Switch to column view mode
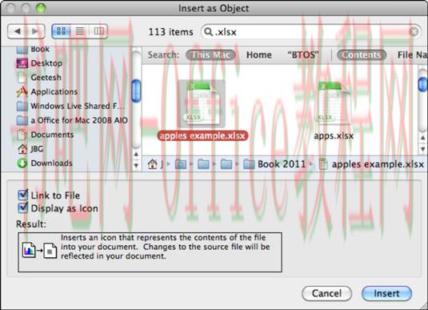Screen dimensions: 428x310 (x=98, y=31)
